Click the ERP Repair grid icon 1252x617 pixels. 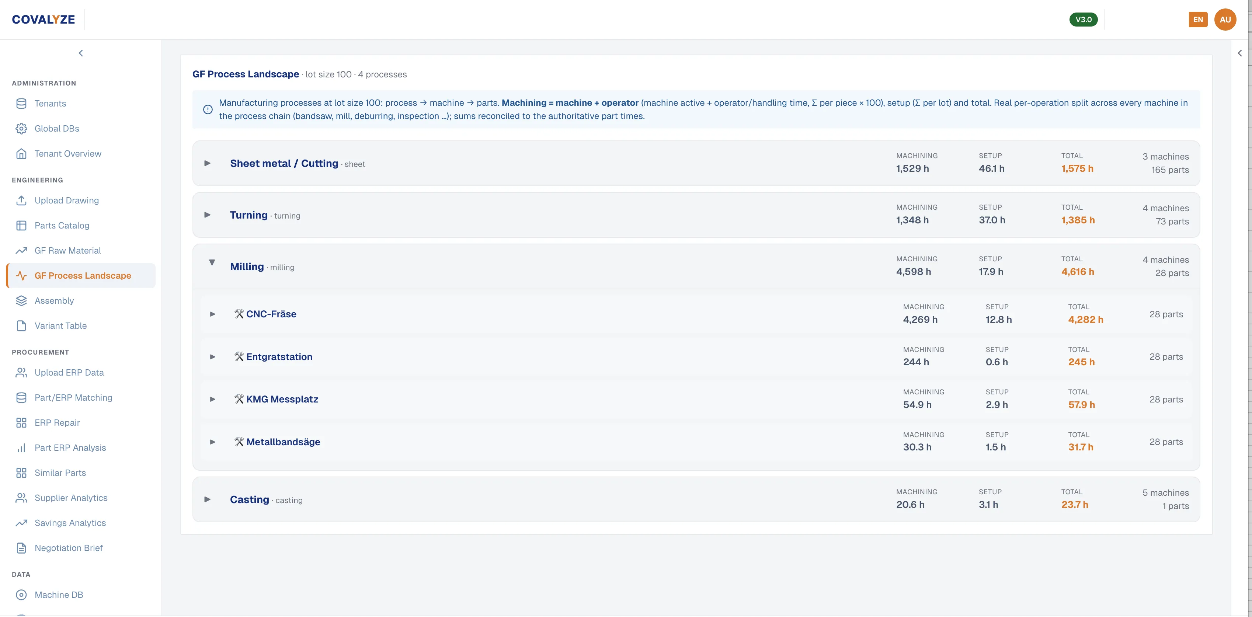(x=21, y=423)
